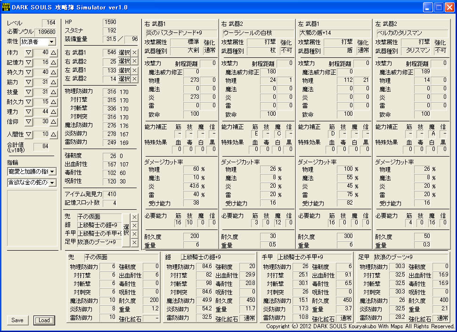
Task: Click the 放浪のブーツ+9 leg slot field
Action: [99, 242]
